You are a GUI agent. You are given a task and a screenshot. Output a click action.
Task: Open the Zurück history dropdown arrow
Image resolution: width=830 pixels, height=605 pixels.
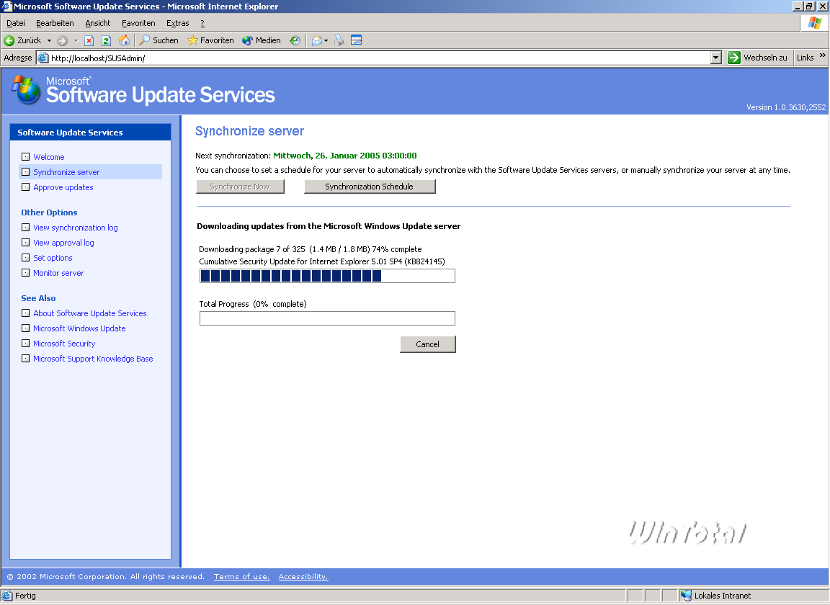click(49, 40)
